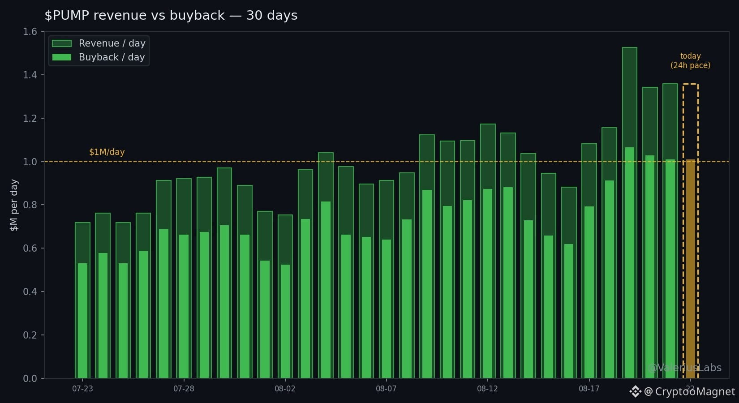Click the "today (24h pace)" annotation
The height and width of the screenshot is (403, 739).
click(690, 60)
